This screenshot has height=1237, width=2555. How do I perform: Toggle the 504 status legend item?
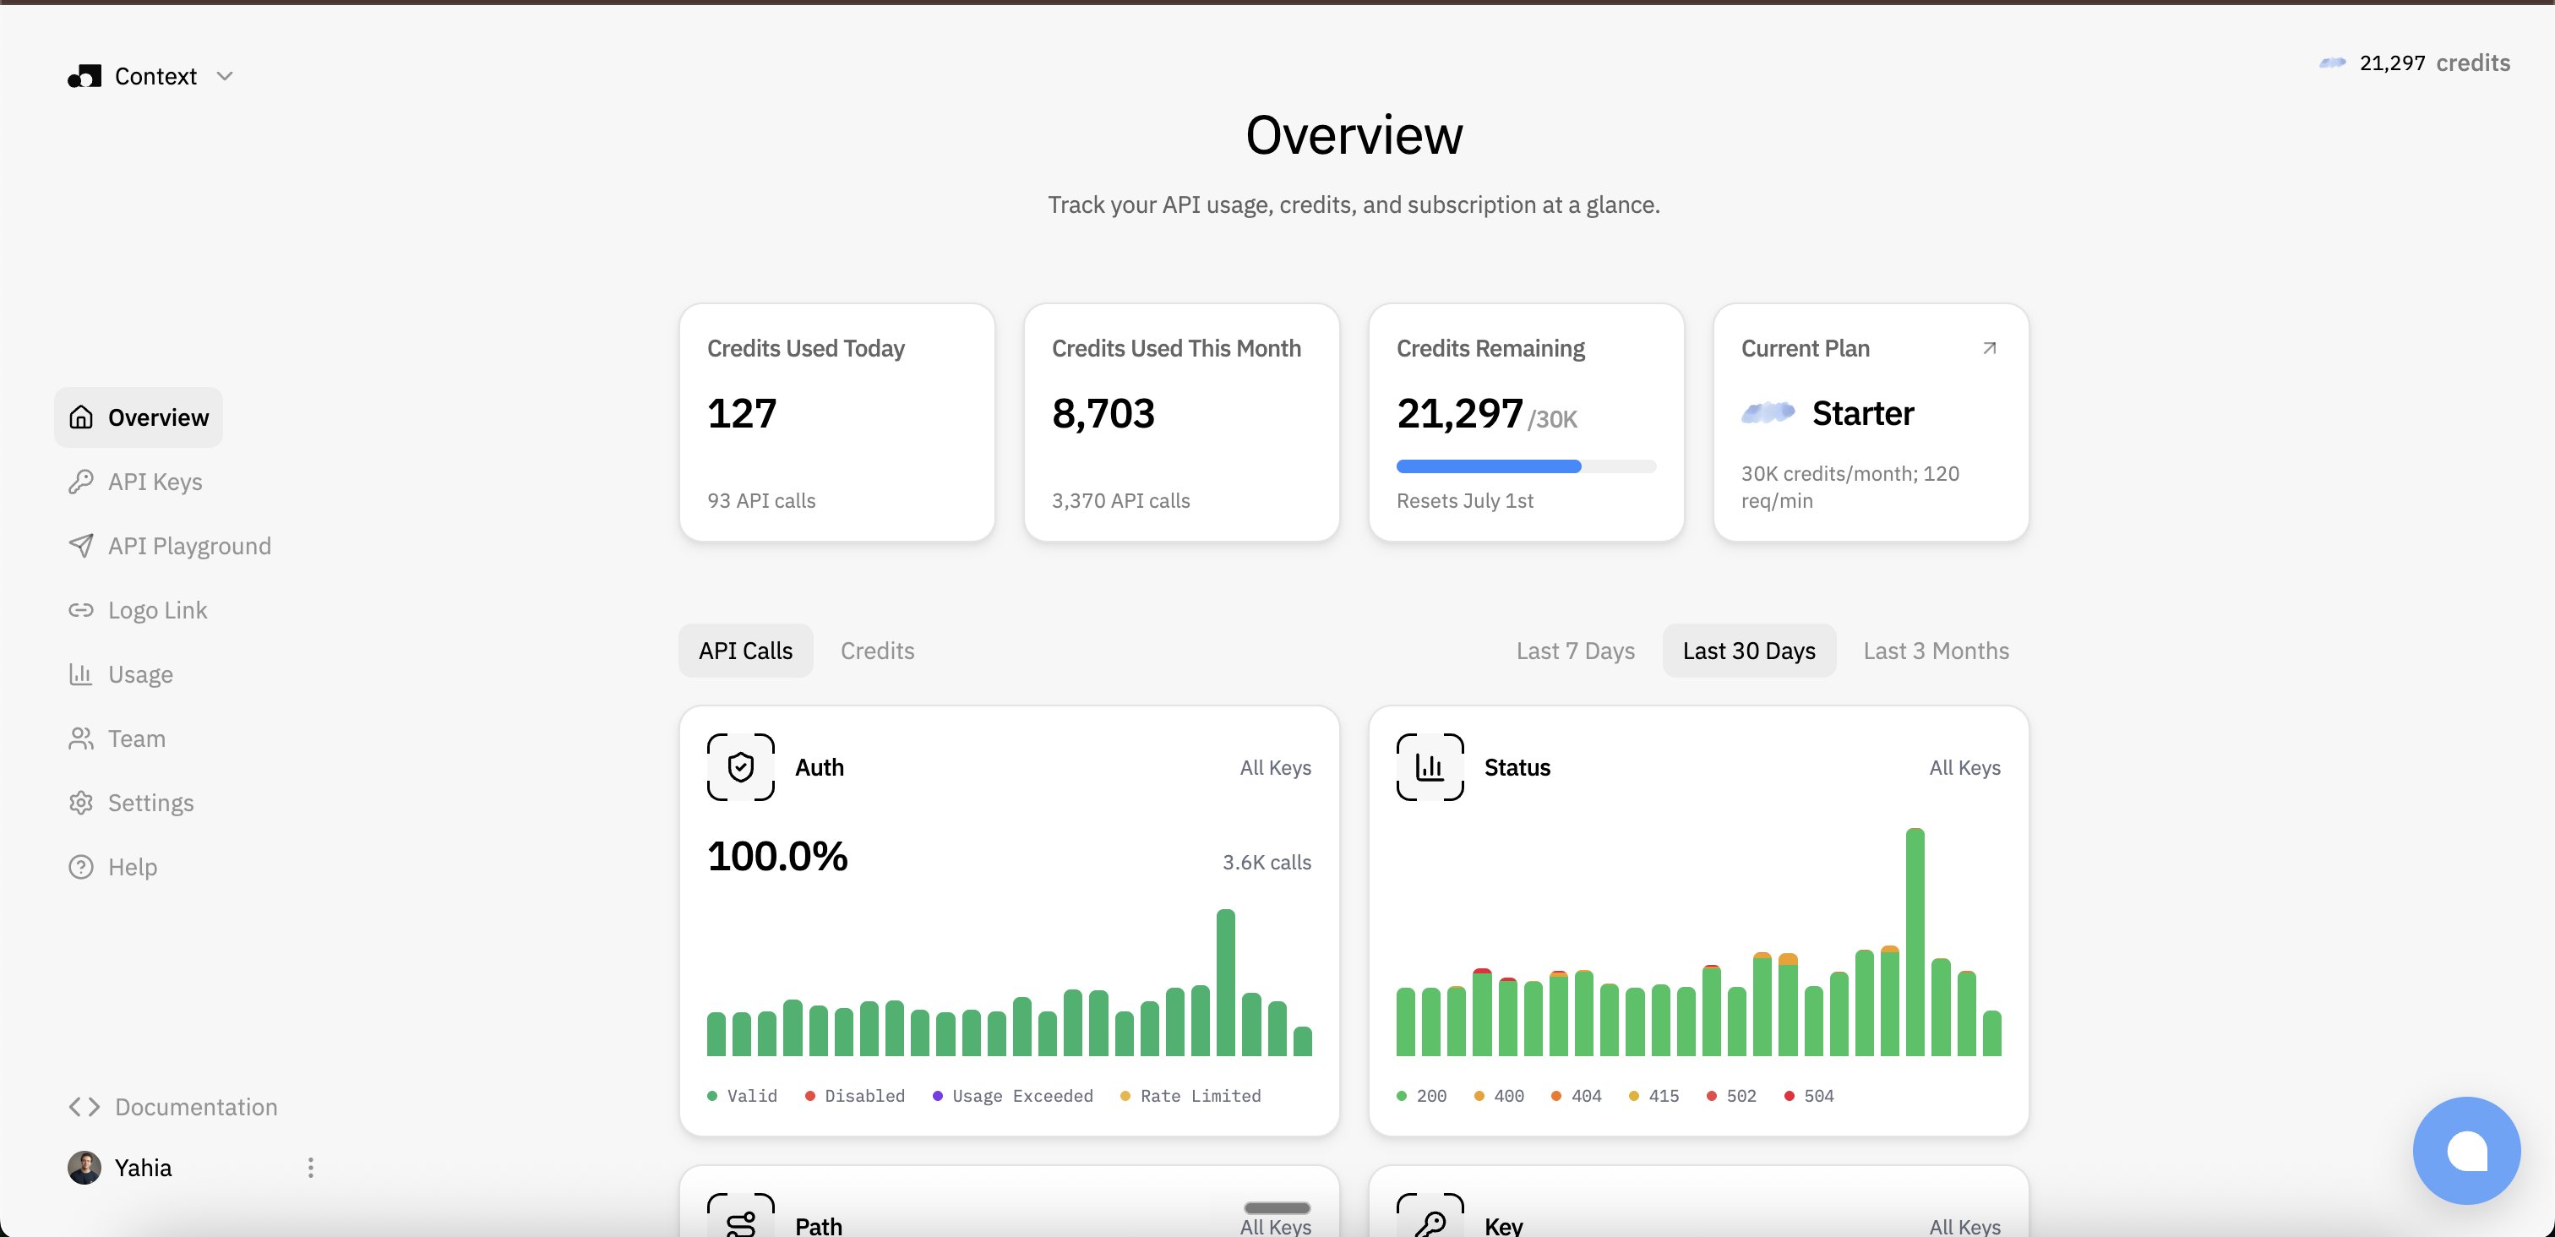point(1808,1096)
